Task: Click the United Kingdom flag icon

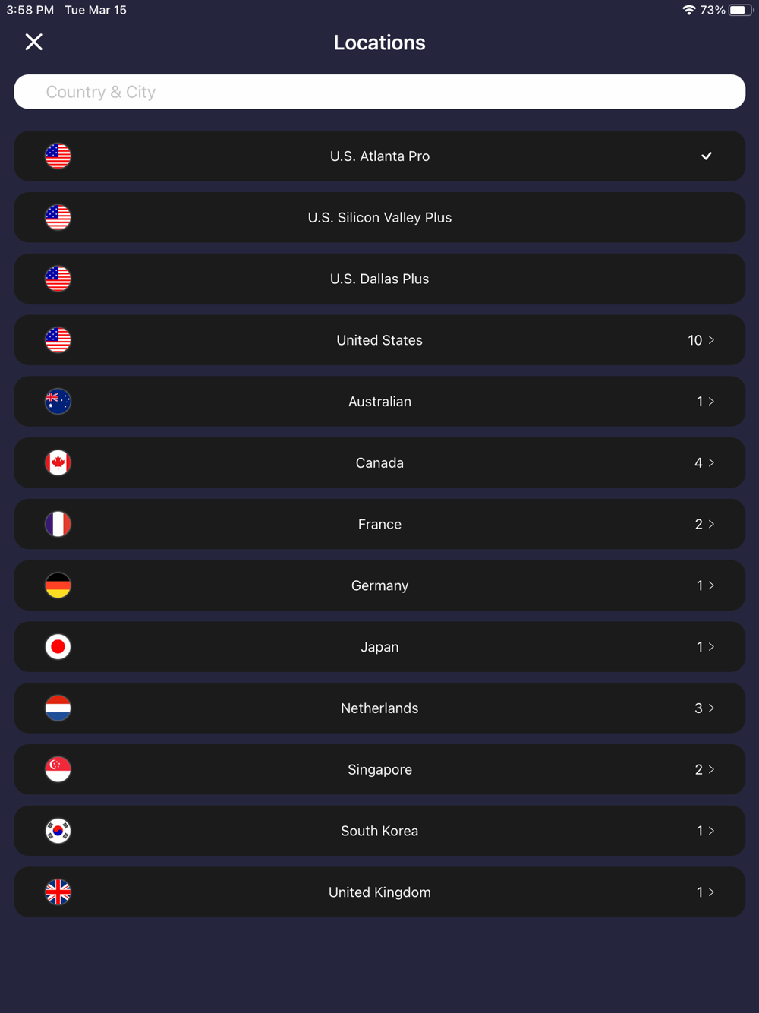Action: click(x=58, y=892)
